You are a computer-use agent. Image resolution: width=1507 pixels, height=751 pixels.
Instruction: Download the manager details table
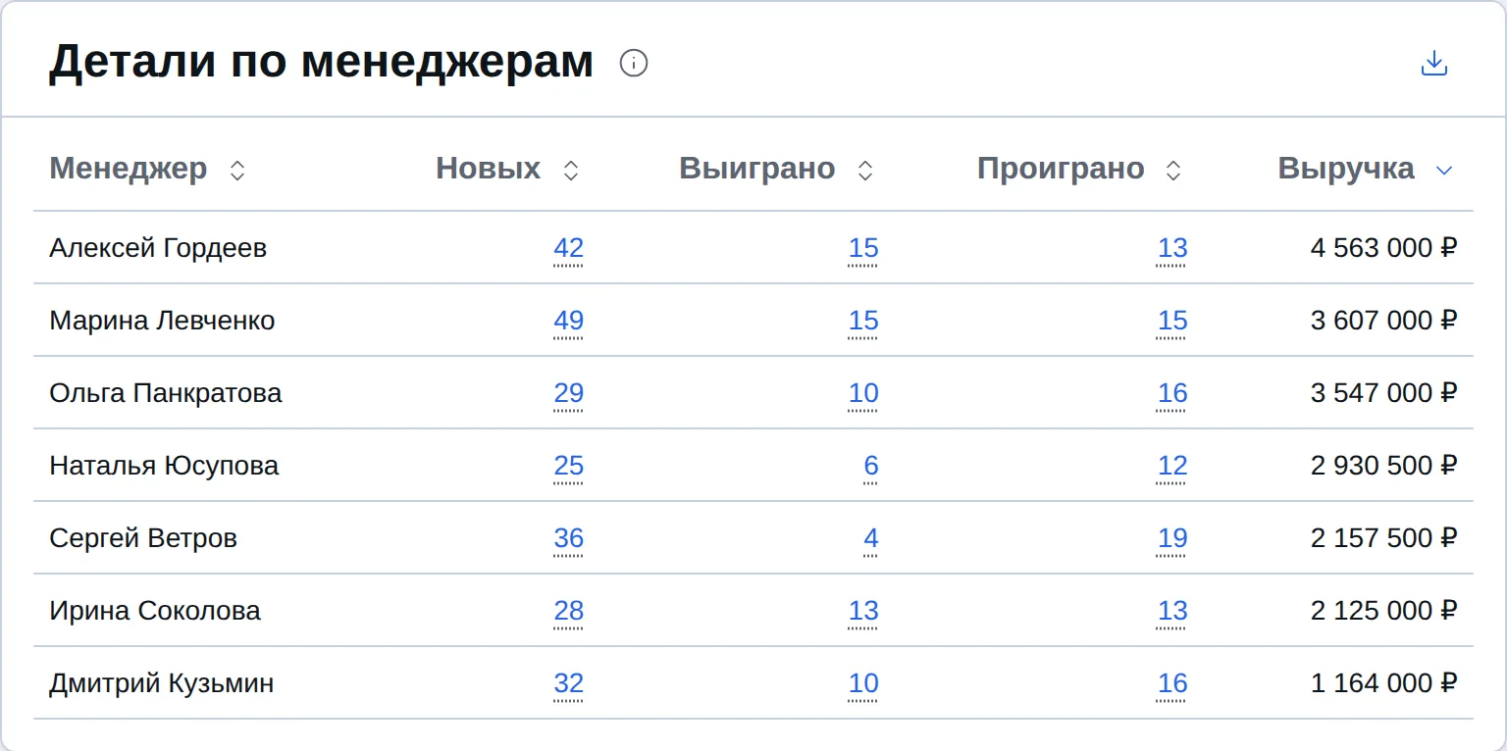click(x=1434, y=64)
